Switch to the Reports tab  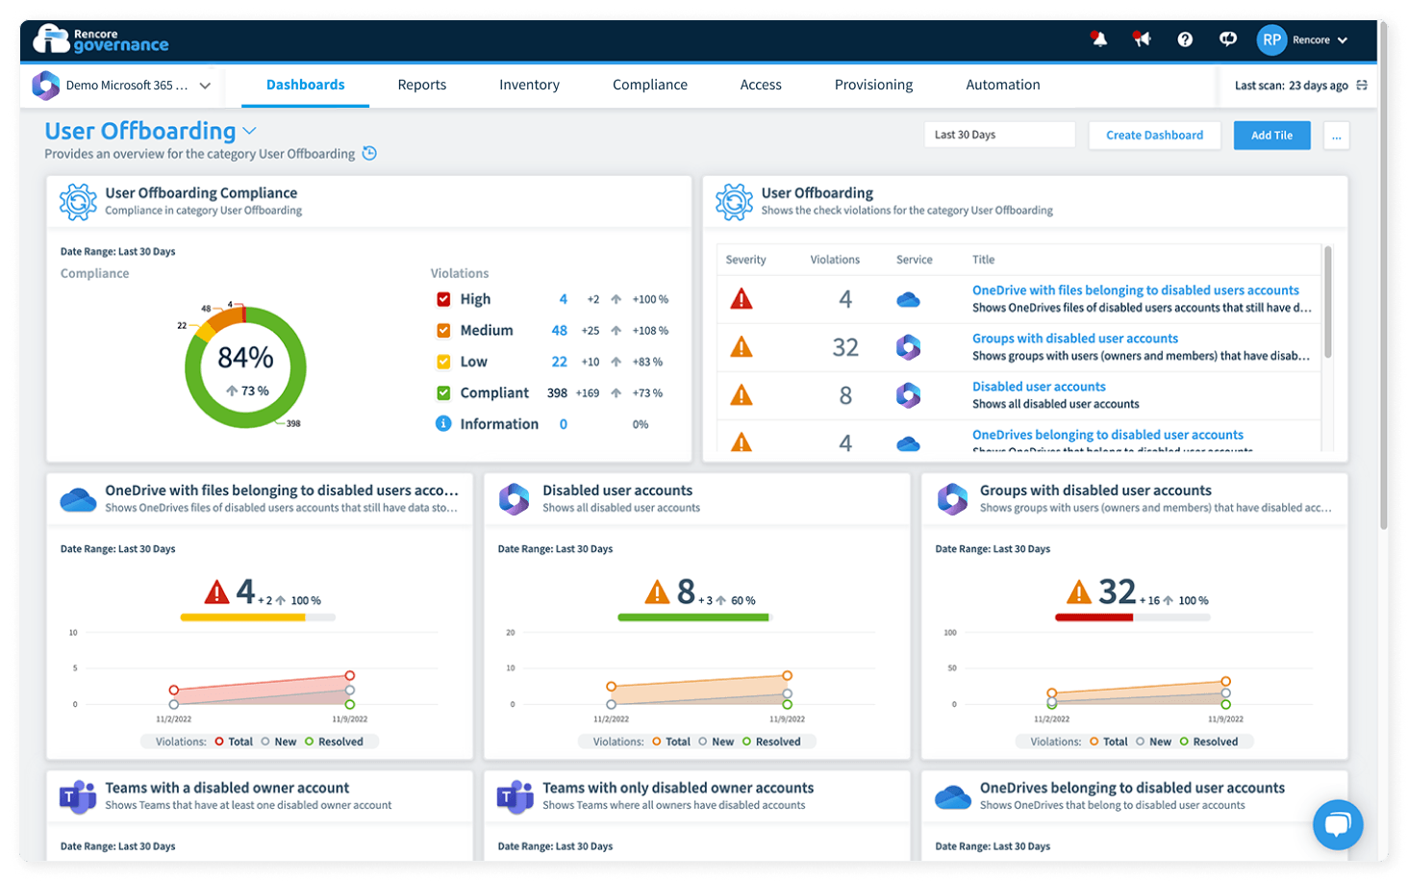coord(422,85)
